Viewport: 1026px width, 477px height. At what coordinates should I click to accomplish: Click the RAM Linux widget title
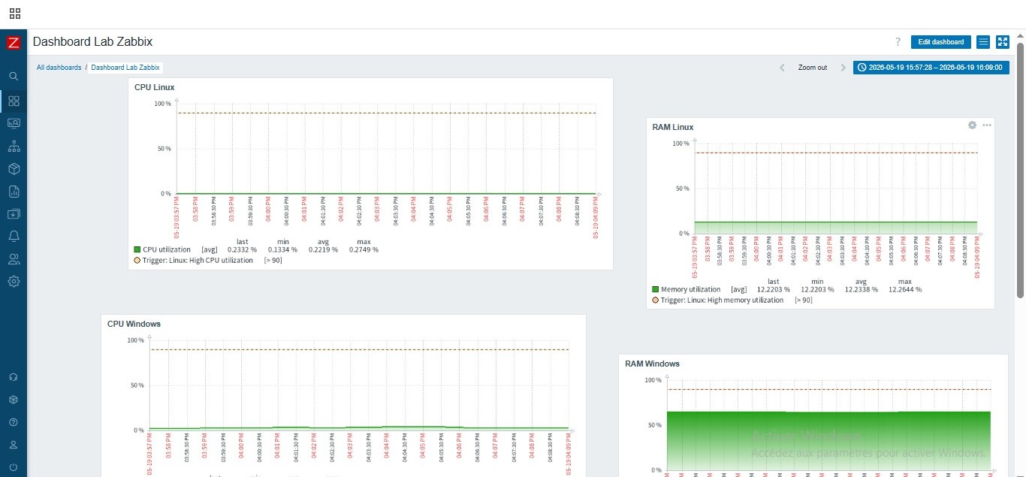click(673, 127)
